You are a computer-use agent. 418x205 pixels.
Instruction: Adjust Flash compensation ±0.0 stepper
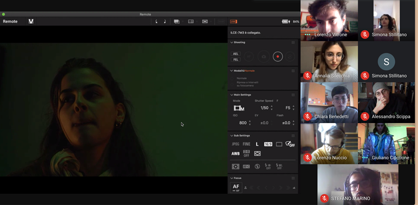coord(294,123)
